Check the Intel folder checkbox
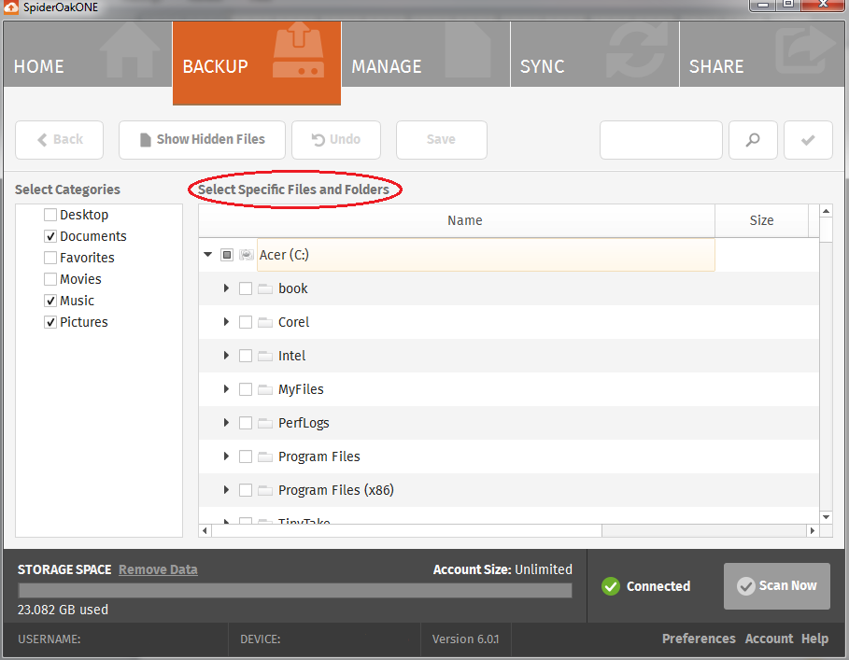The height and width of the screenshot is (660, 849). [246, 356]
